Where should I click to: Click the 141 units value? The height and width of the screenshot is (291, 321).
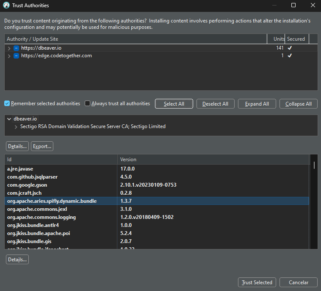point(279,48)
